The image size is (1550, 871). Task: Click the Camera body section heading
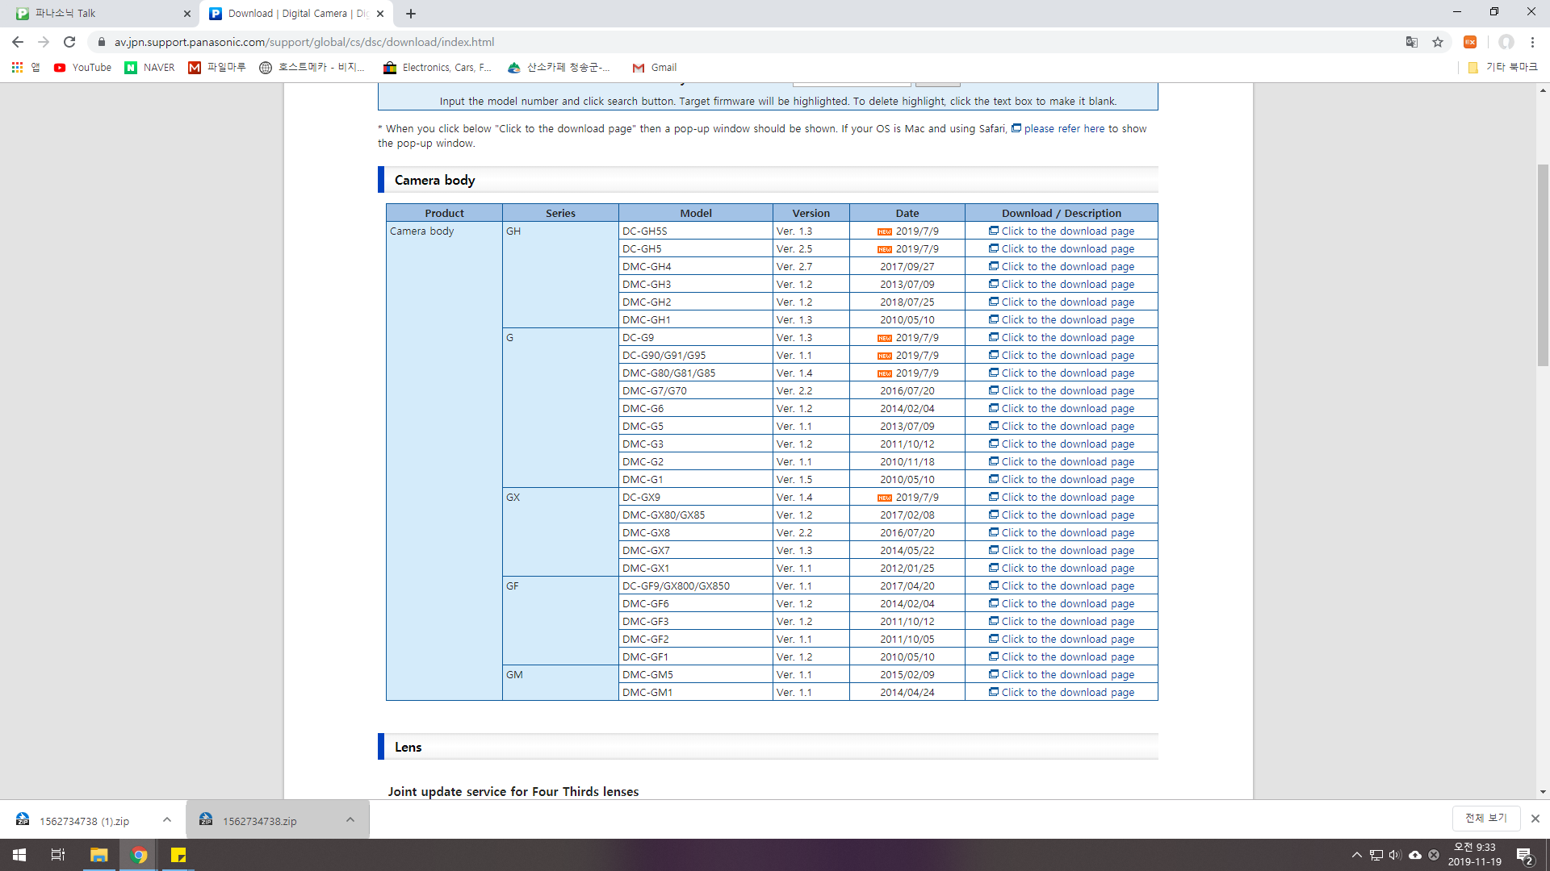pyautogui.click(x=434, y=180)
